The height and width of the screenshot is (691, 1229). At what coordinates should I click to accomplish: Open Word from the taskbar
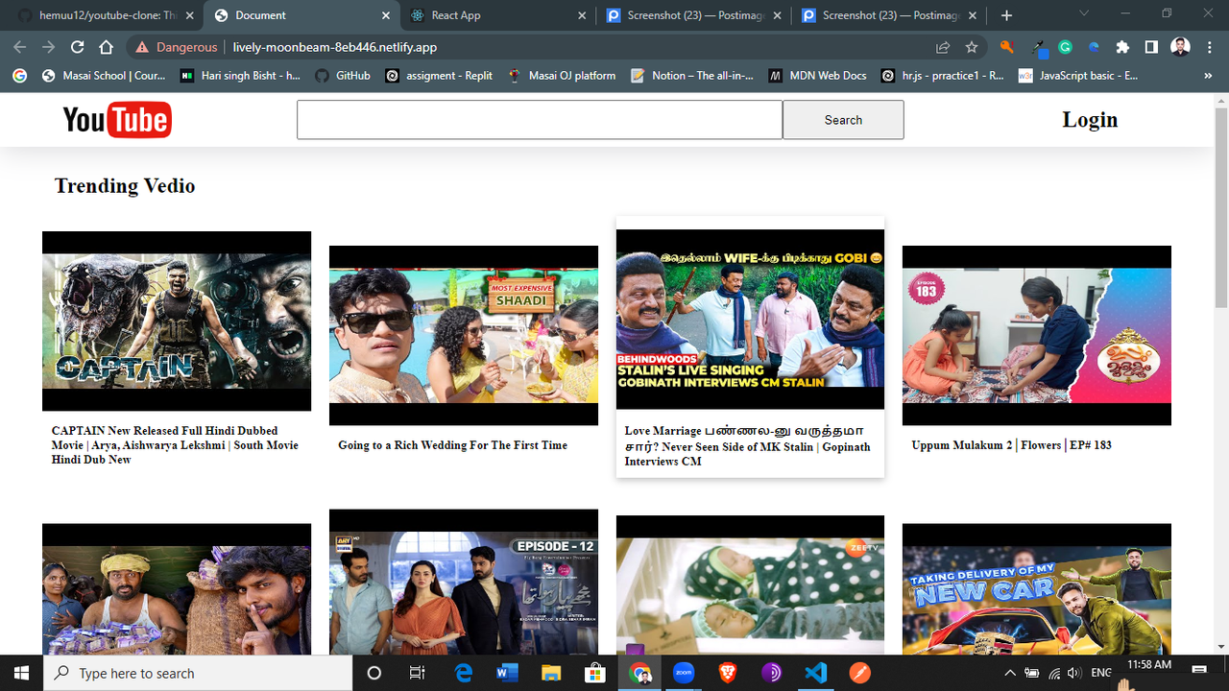point(507,673)
